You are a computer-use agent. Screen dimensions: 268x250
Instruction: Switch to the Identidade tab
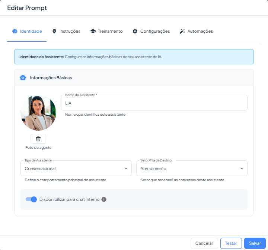click(x=27, y=31)
